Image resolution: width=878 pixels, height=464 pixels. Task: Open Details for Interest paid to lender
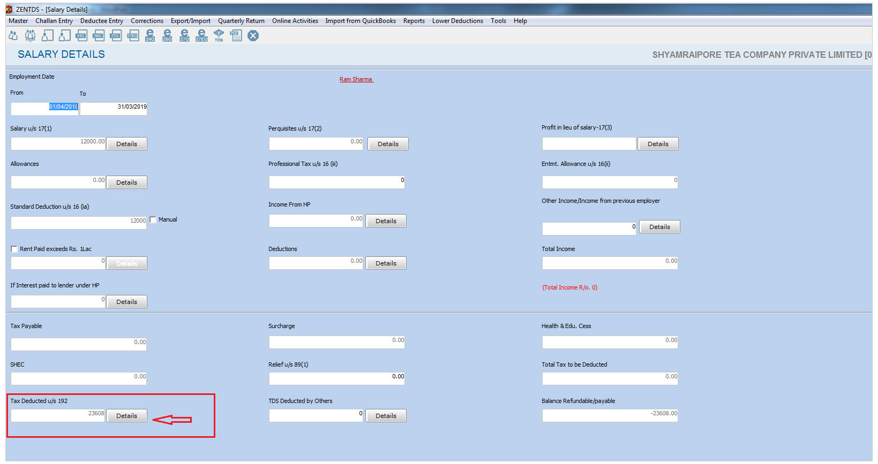(x=127, y=302)
